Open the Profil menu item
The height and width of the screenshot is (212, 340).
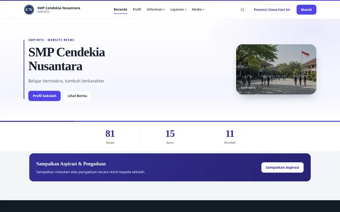(x=137, y=9)
